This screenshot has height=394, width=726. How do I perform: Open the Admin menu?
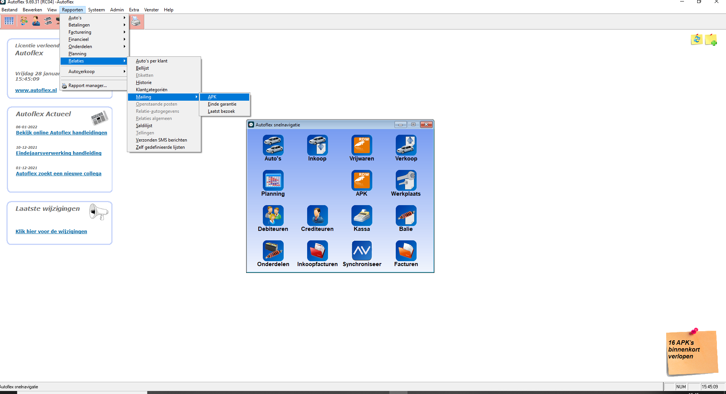(117, 10)
